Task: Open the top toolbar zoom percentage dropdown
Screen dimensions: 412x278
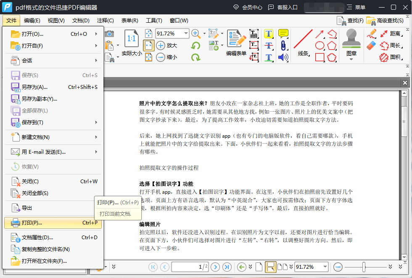Action: tap(185, 34)
